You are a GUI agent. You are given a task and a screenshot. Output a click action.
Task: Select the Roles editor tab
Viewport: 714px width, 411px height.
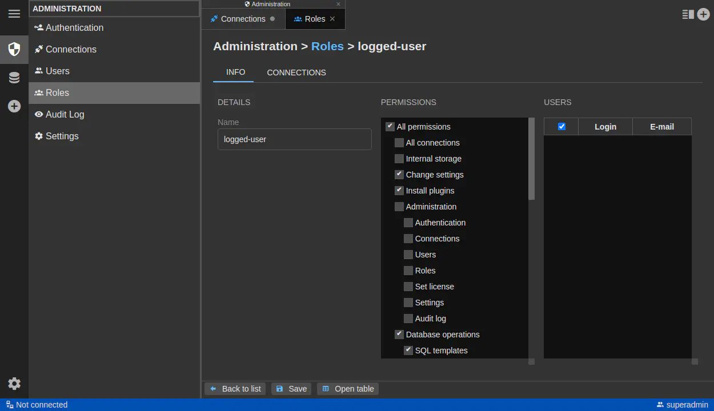tap(315, 19)
